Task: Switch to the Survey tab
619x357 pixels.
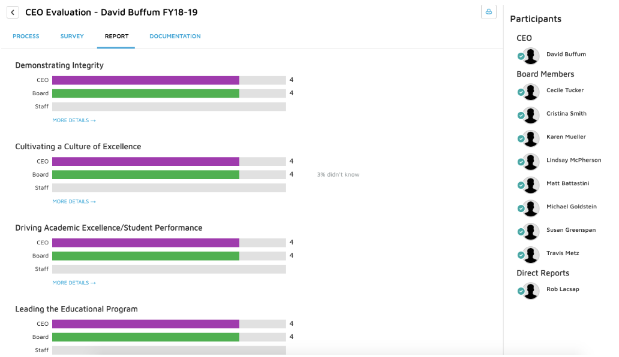Action: [72, 36]
